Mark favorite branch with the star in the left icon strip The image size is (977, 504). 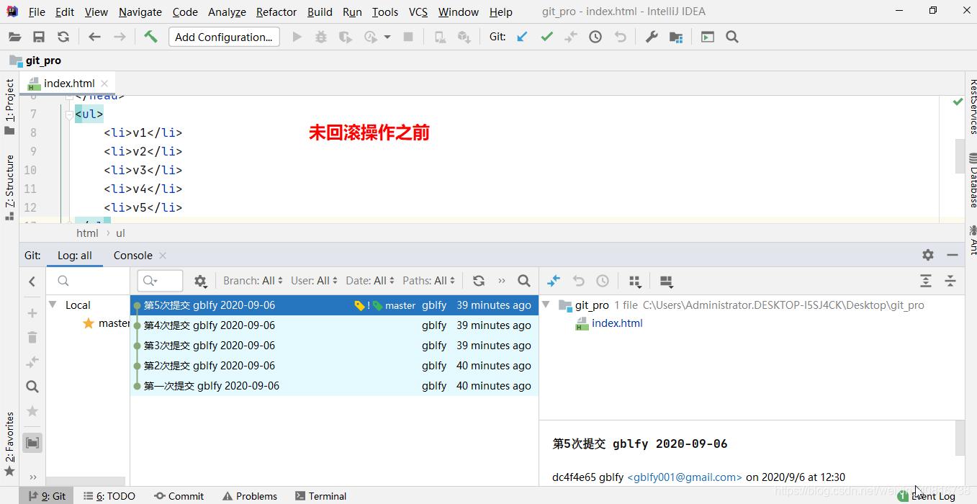[x=32, y=411]
